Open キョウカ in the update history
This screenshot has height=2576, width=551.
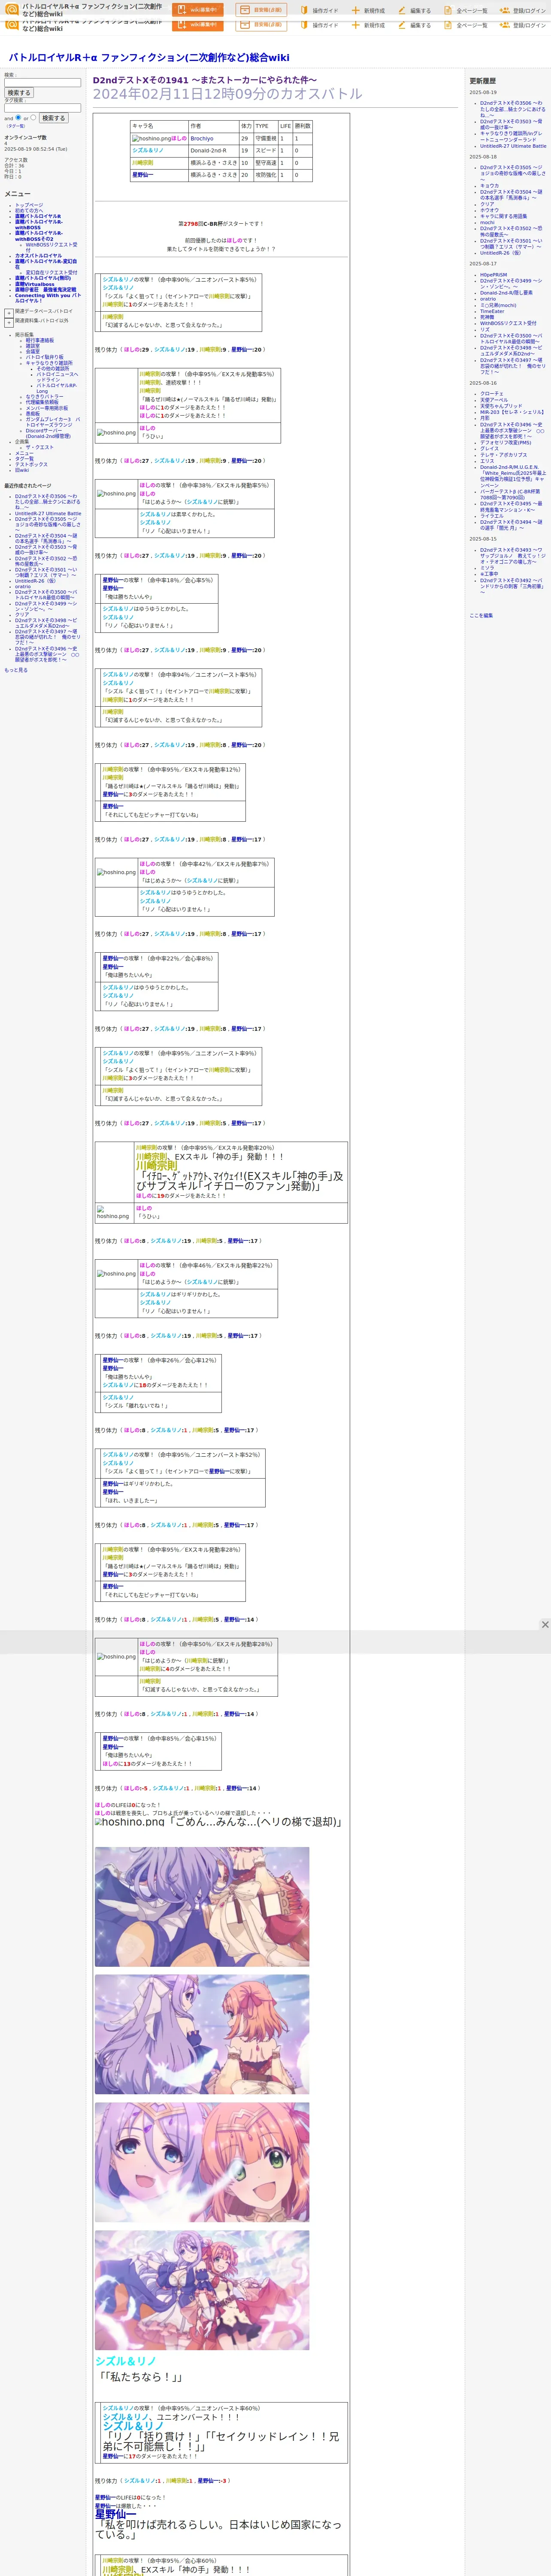pos(489,186)
